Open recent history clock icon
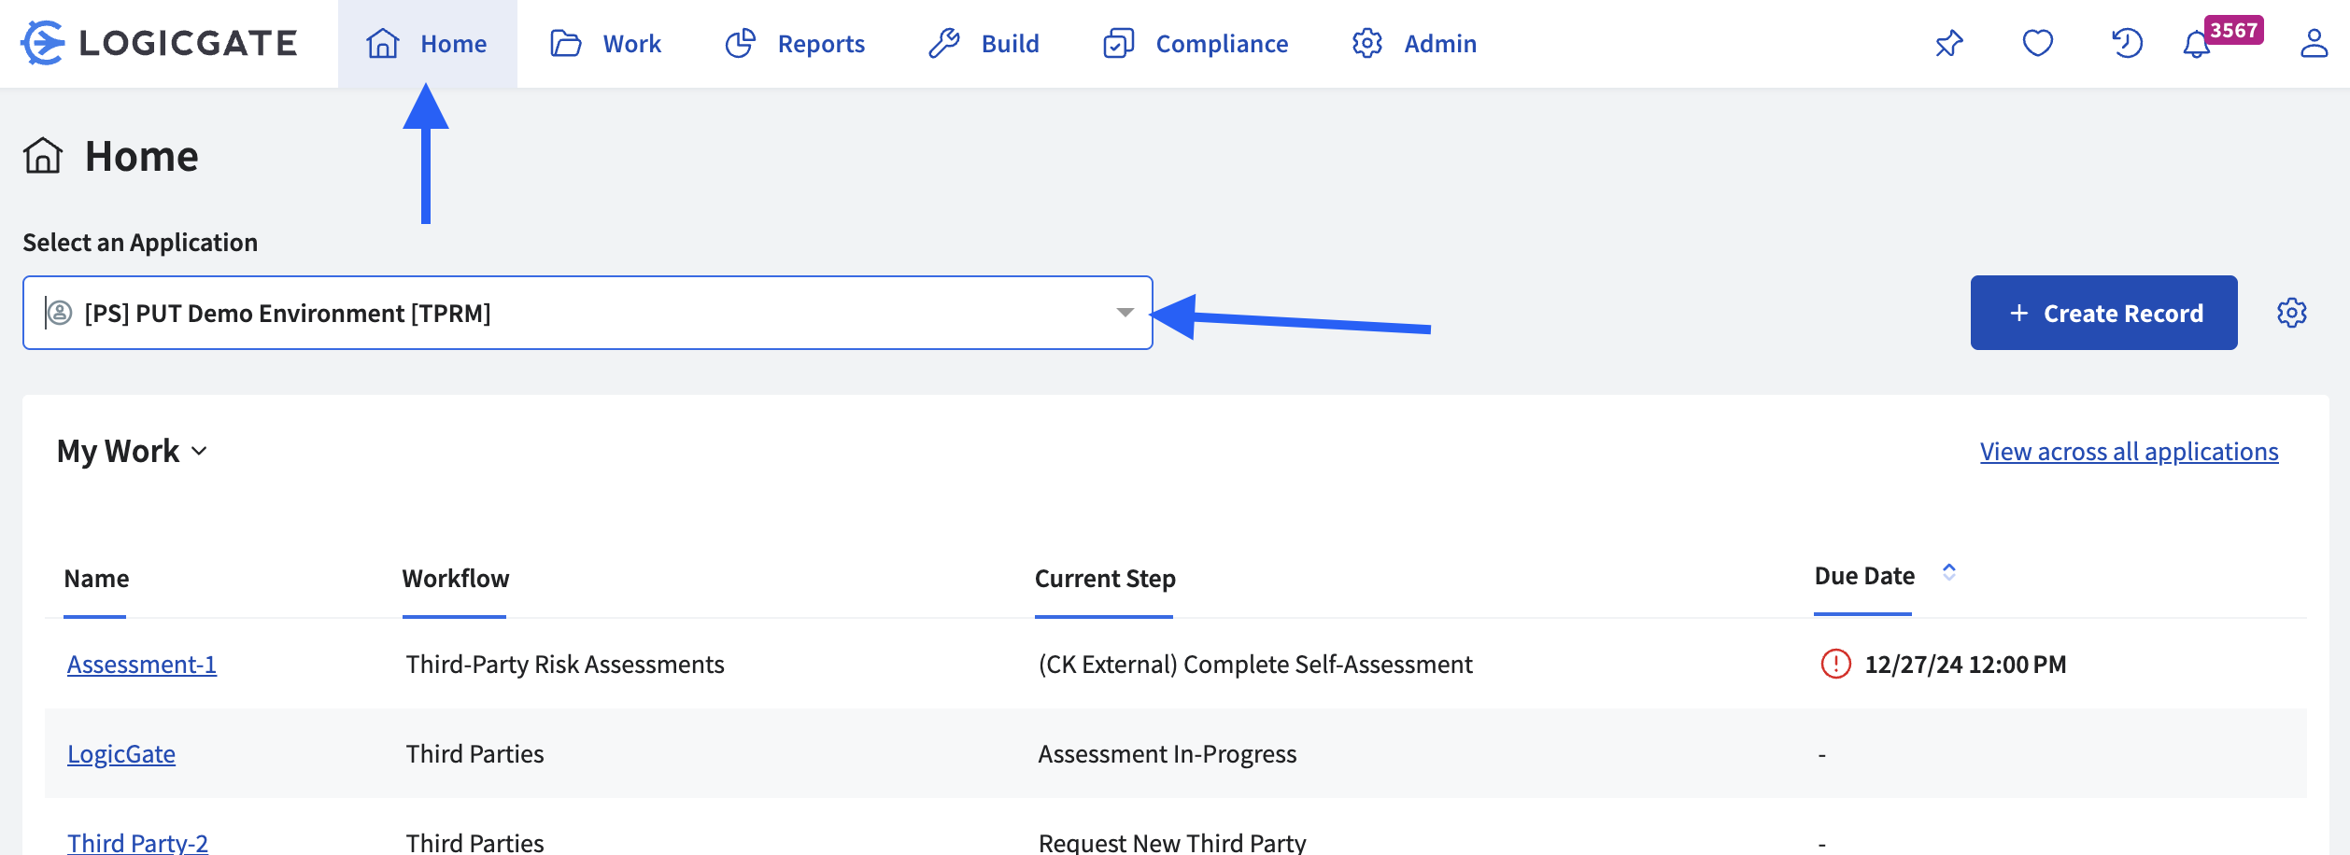The width and height of the screenshot is (2350, 855). click(x=2127, y=43)
